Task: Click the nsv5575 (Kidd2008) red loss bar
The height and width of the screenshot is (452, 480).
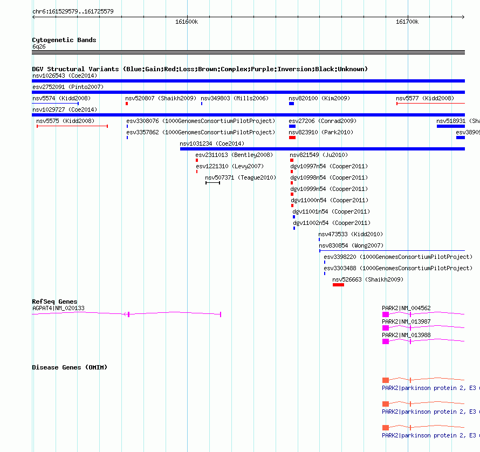Action: point(72,126)
